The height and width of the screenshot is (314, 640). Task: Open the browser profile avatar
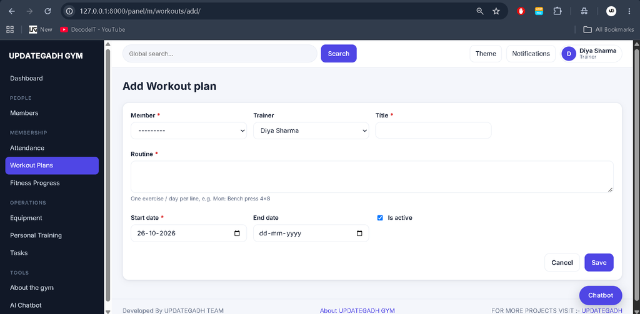pyautogui.click(x=611, y=11)
